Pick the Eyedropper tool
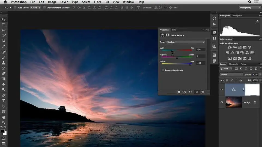The height and width of the screenshot is (147, 262). tap(4, 46)
